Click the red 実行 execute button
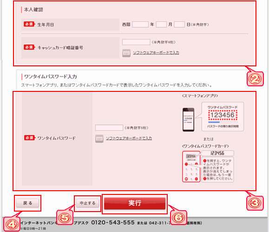The width and height of the screenshot is (269, 232). click(x=135, y=203)
